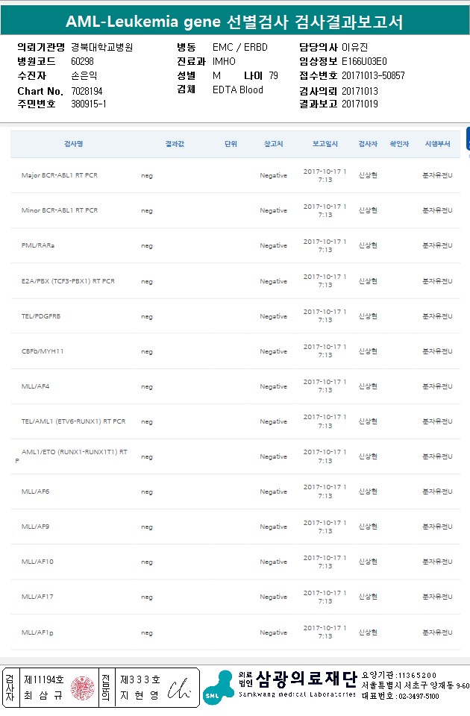Click the 시행부서 column header
Screen dimensions: 470x716
tap(436, 143)
